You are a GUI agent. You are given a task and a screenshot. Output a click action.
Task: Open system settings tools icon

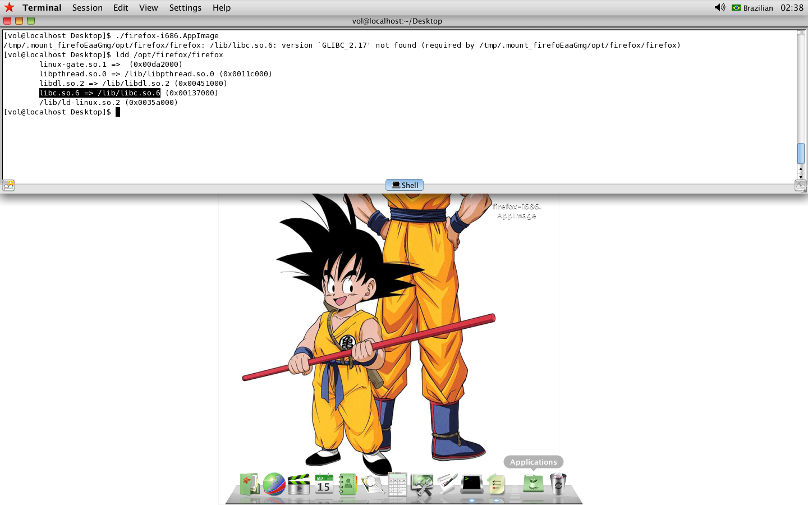pos(422,484)
